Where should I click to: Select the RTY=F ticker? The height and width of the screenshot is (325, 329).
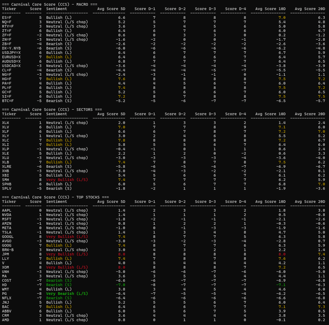(x=8, y=26)
